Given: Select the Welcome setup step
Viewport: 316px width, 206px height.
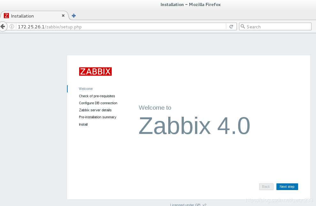Looking at the screenshot, I should pos(86,89).
